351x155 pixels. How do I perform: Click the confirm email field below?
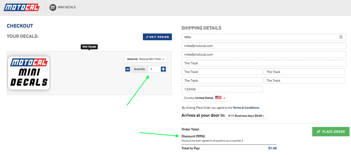[264, 54]
